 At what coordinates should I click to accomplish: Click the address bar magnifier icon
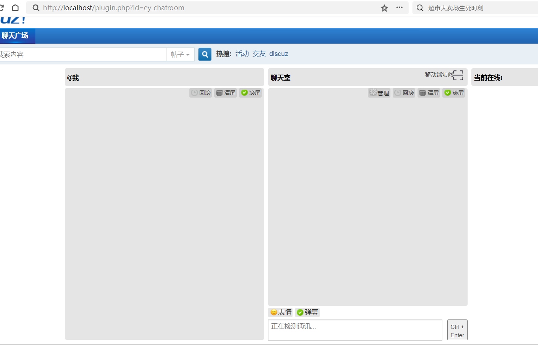click(36, 8)
